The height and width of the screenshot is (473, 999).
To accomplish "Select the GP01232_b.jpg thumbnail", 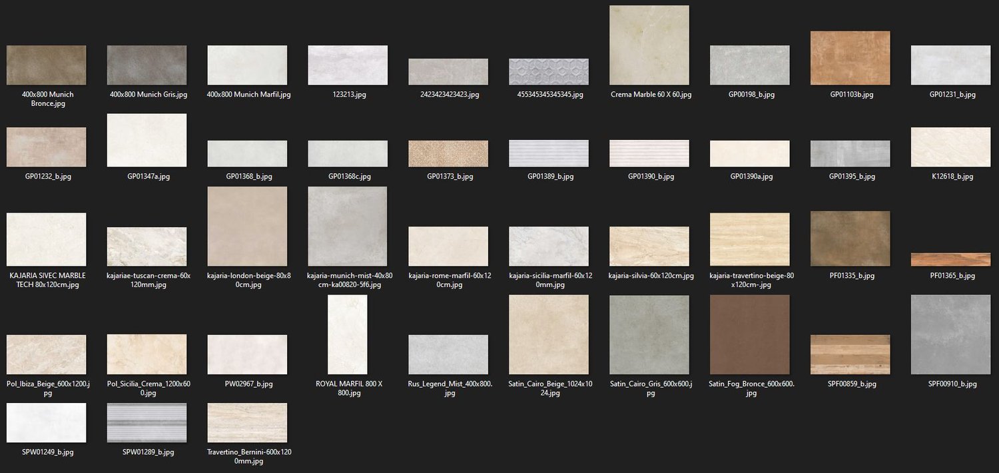I will click(47, 147).
